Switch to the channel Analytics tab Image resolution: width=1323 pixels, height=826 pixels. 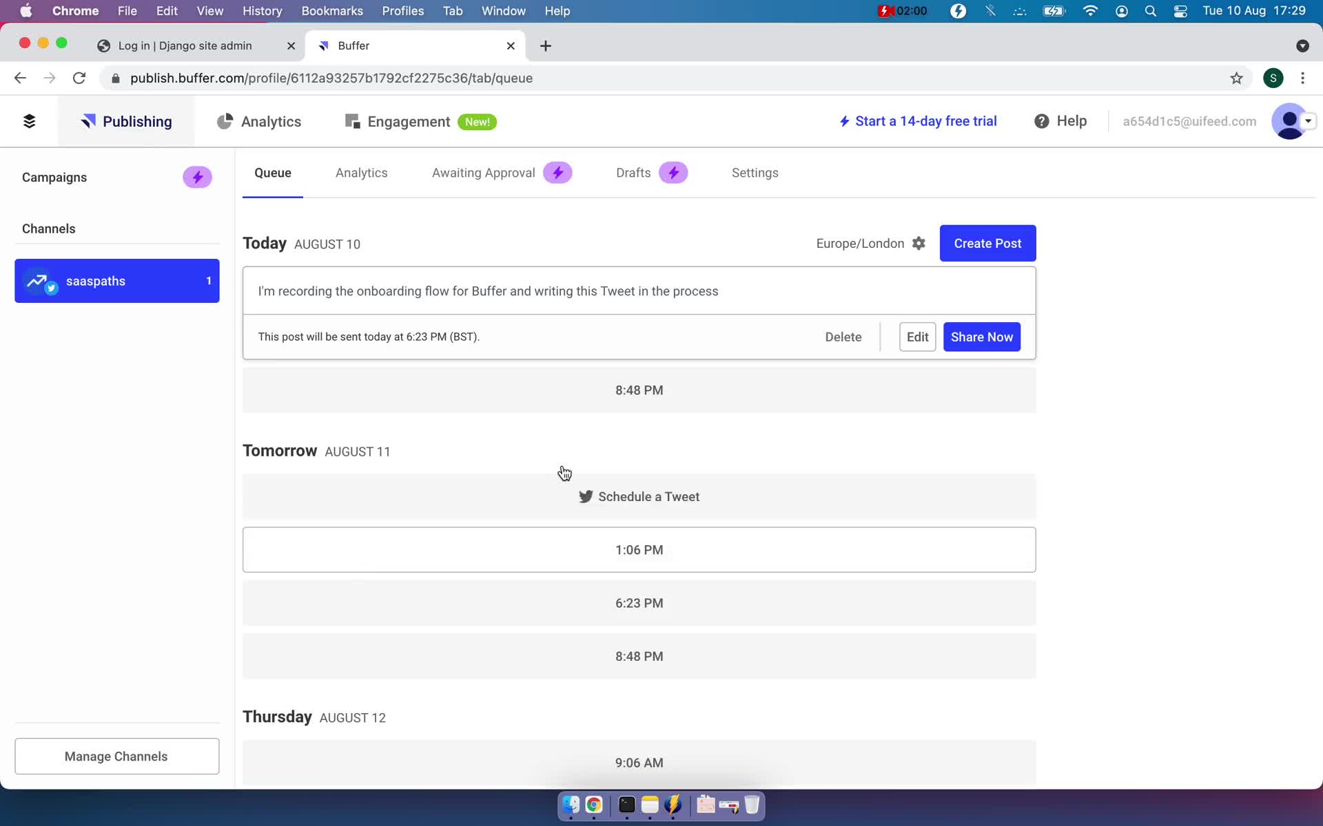[361, 173]
